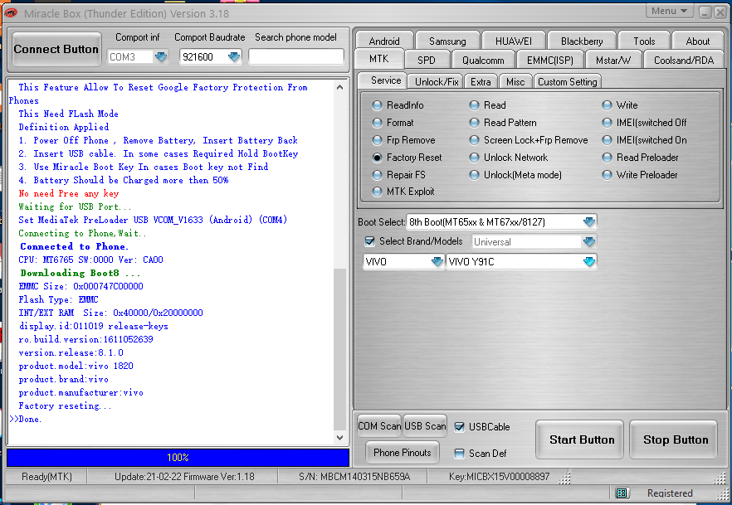This screenshot has height=505, width=732.
Task: Select the IMEI(switched Off radio option
Action: [607, 123]
